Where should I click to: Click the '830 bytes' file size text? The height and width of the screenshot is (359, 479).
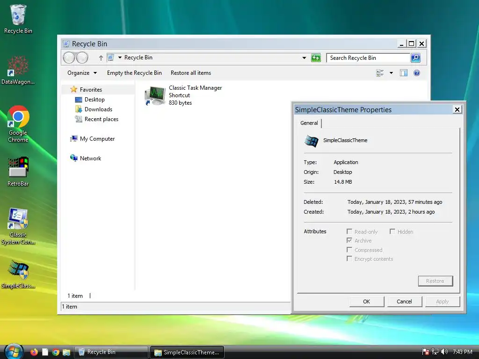180,103
